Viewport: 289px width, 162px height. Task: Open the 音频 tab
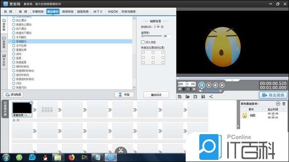coord(23,11)
